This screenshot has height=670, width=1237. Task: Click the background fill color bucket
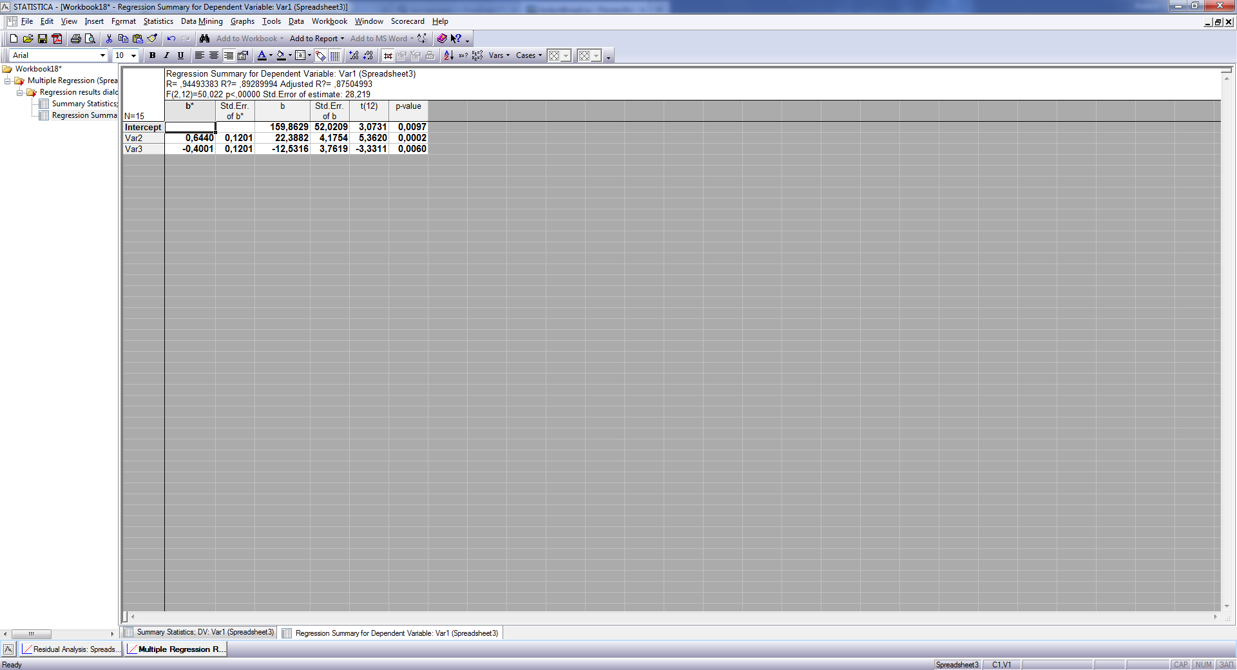coord(282,55)
